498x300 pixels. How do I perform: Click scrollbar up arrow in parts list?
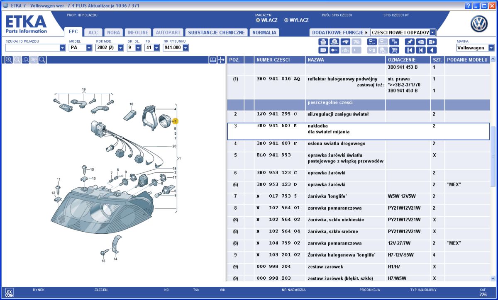tap(493, 60)
